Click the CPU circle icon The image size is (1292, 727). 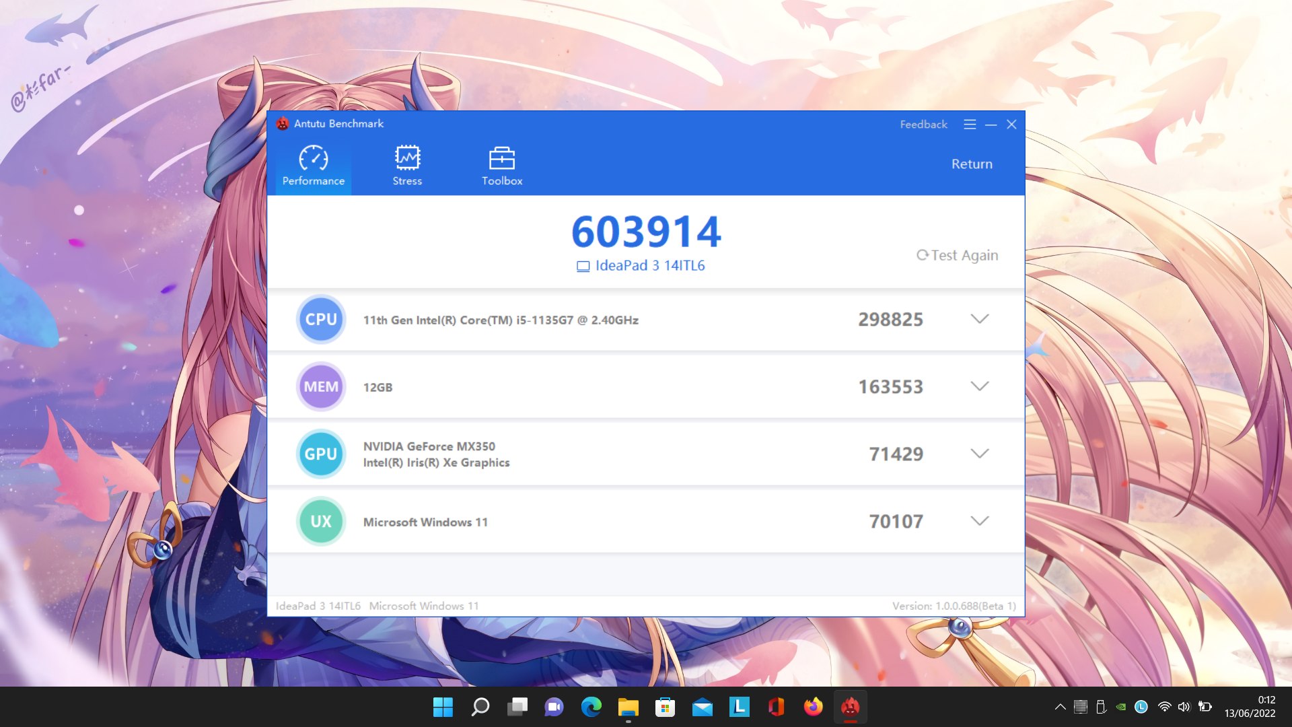[321, 319]
